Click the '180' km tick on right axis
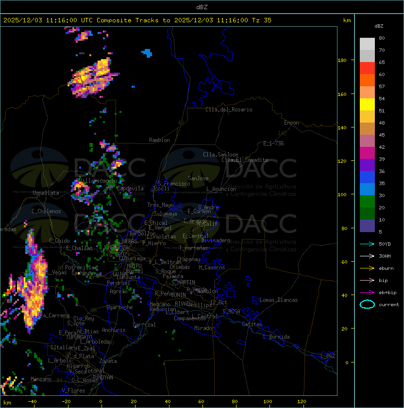Viewport: 404px width, 408px height. coord(342,61)
